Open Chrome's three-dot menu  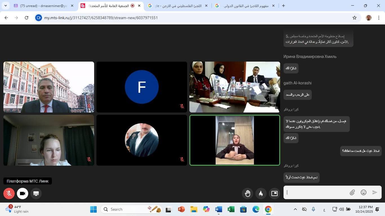379,18
